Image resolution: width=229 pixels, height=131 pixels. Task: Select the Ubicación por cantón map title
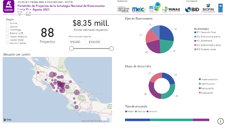(17, 54)
